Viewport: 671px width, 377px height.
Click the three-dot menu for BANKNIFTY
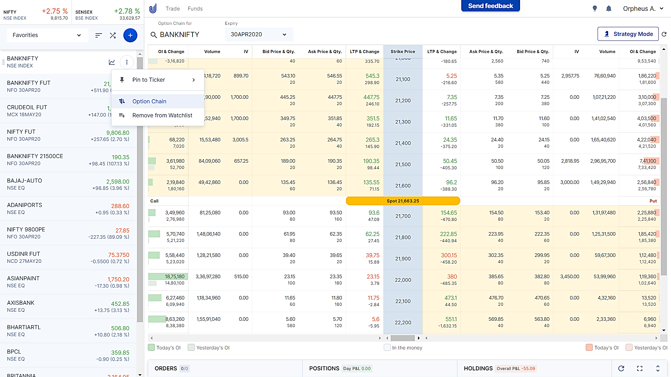[x=127, y=62]
